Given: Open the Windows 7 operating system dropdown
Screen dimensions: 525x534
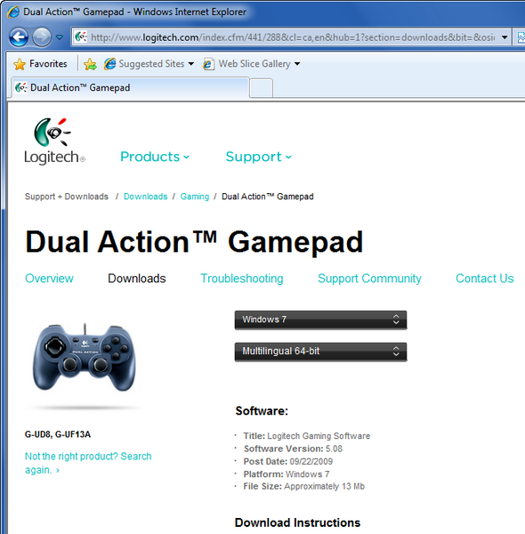Looking at the screenshot, I should point(320,320).
